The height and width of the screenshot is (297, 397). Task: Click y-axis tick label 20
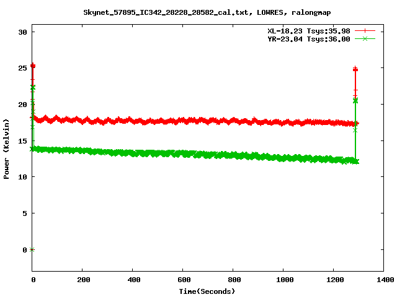(x=22, y=105)
